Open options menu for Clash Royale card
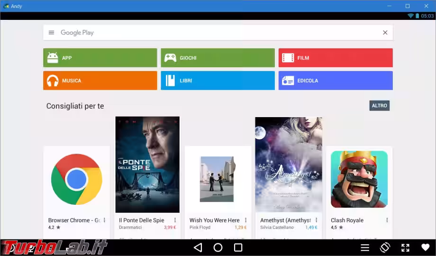The width and height of the screenshot is (436, 256). tap(387, 220)
